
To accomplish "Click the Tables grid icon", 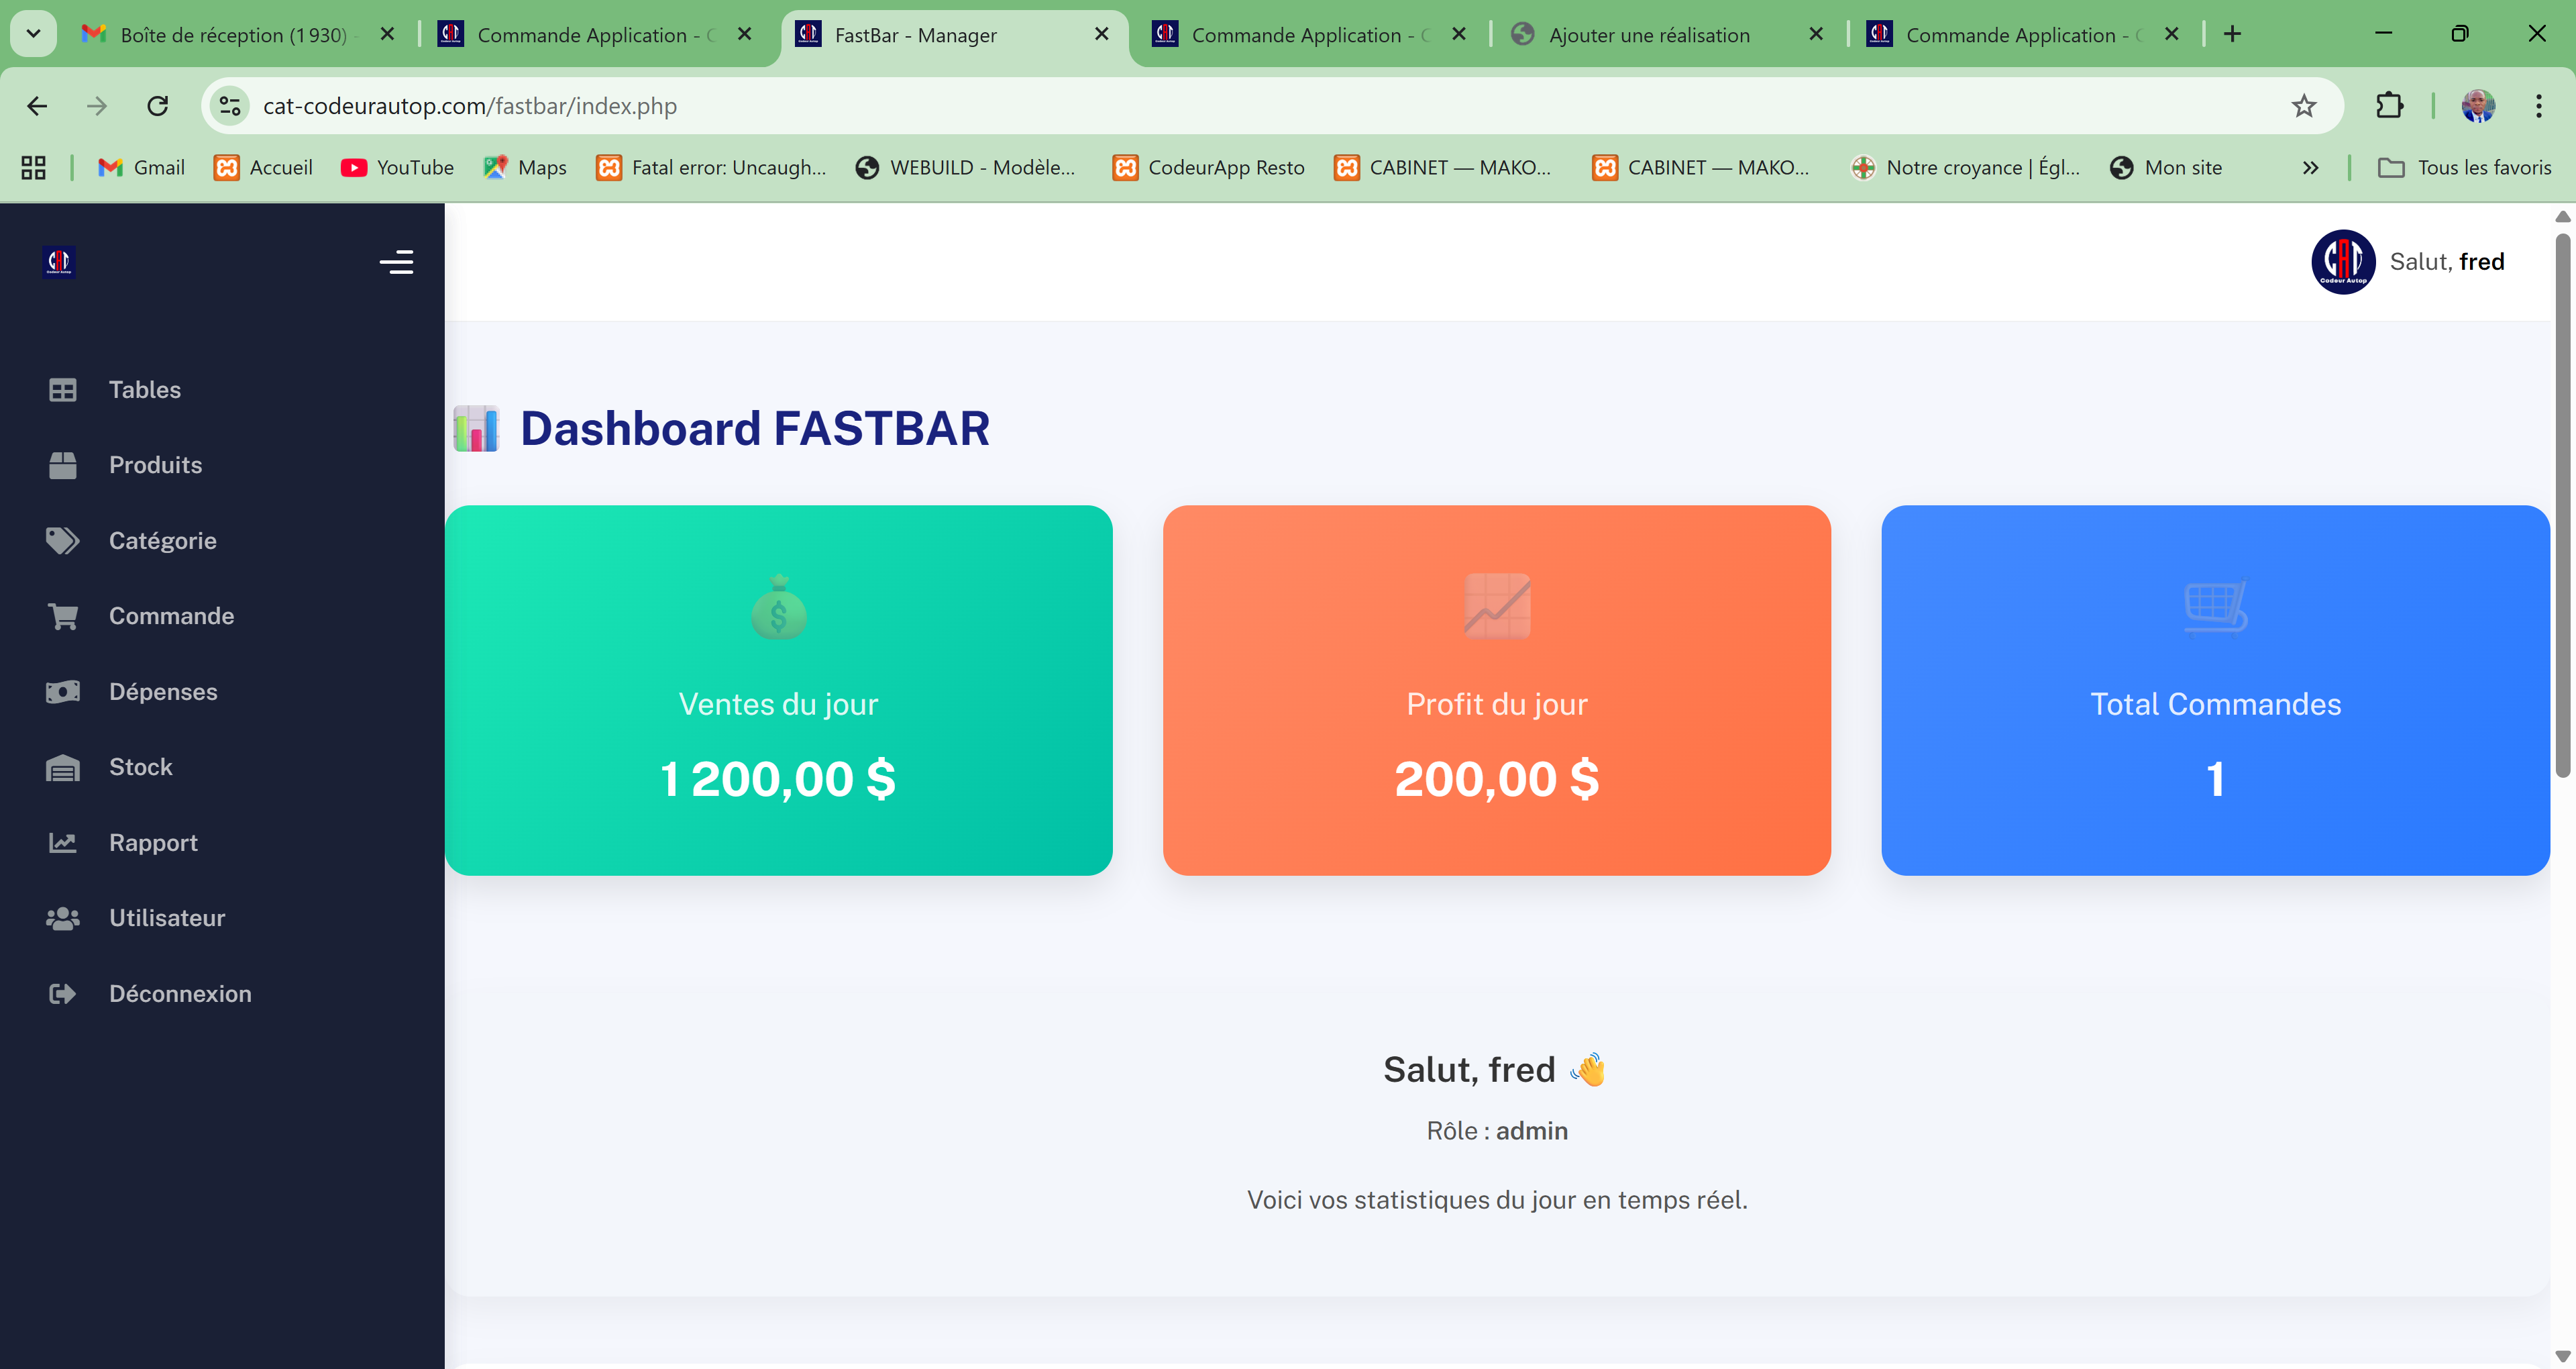I will click(x=63, y=389).
